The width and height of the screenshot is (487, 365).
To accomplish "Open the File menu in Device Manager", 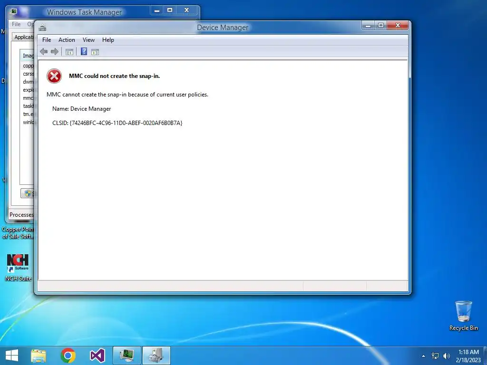I will point(47,40).
